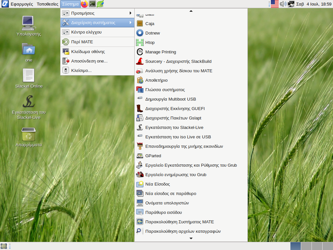Viewport: 333px width, 250px height.
Task: Click the show desktop button in bottom panel
Action: pyautogui.click(x=4, y=246)
